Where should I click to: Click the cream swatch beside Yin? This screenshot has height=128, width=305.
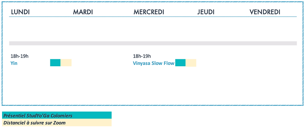coord(66,63)
